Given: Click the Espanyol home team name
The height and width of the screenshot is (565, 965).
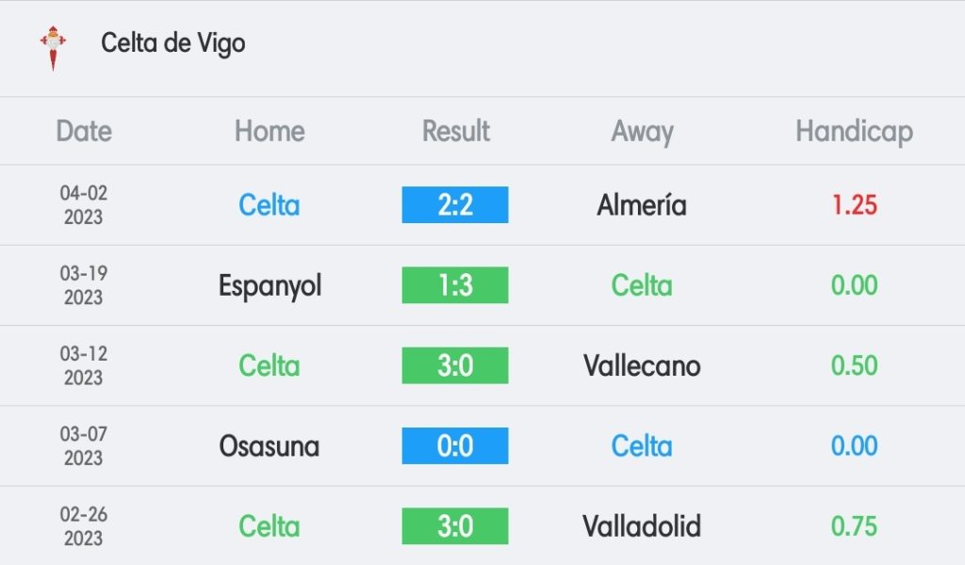Looking at the screenshot, I should pos(270,286).
